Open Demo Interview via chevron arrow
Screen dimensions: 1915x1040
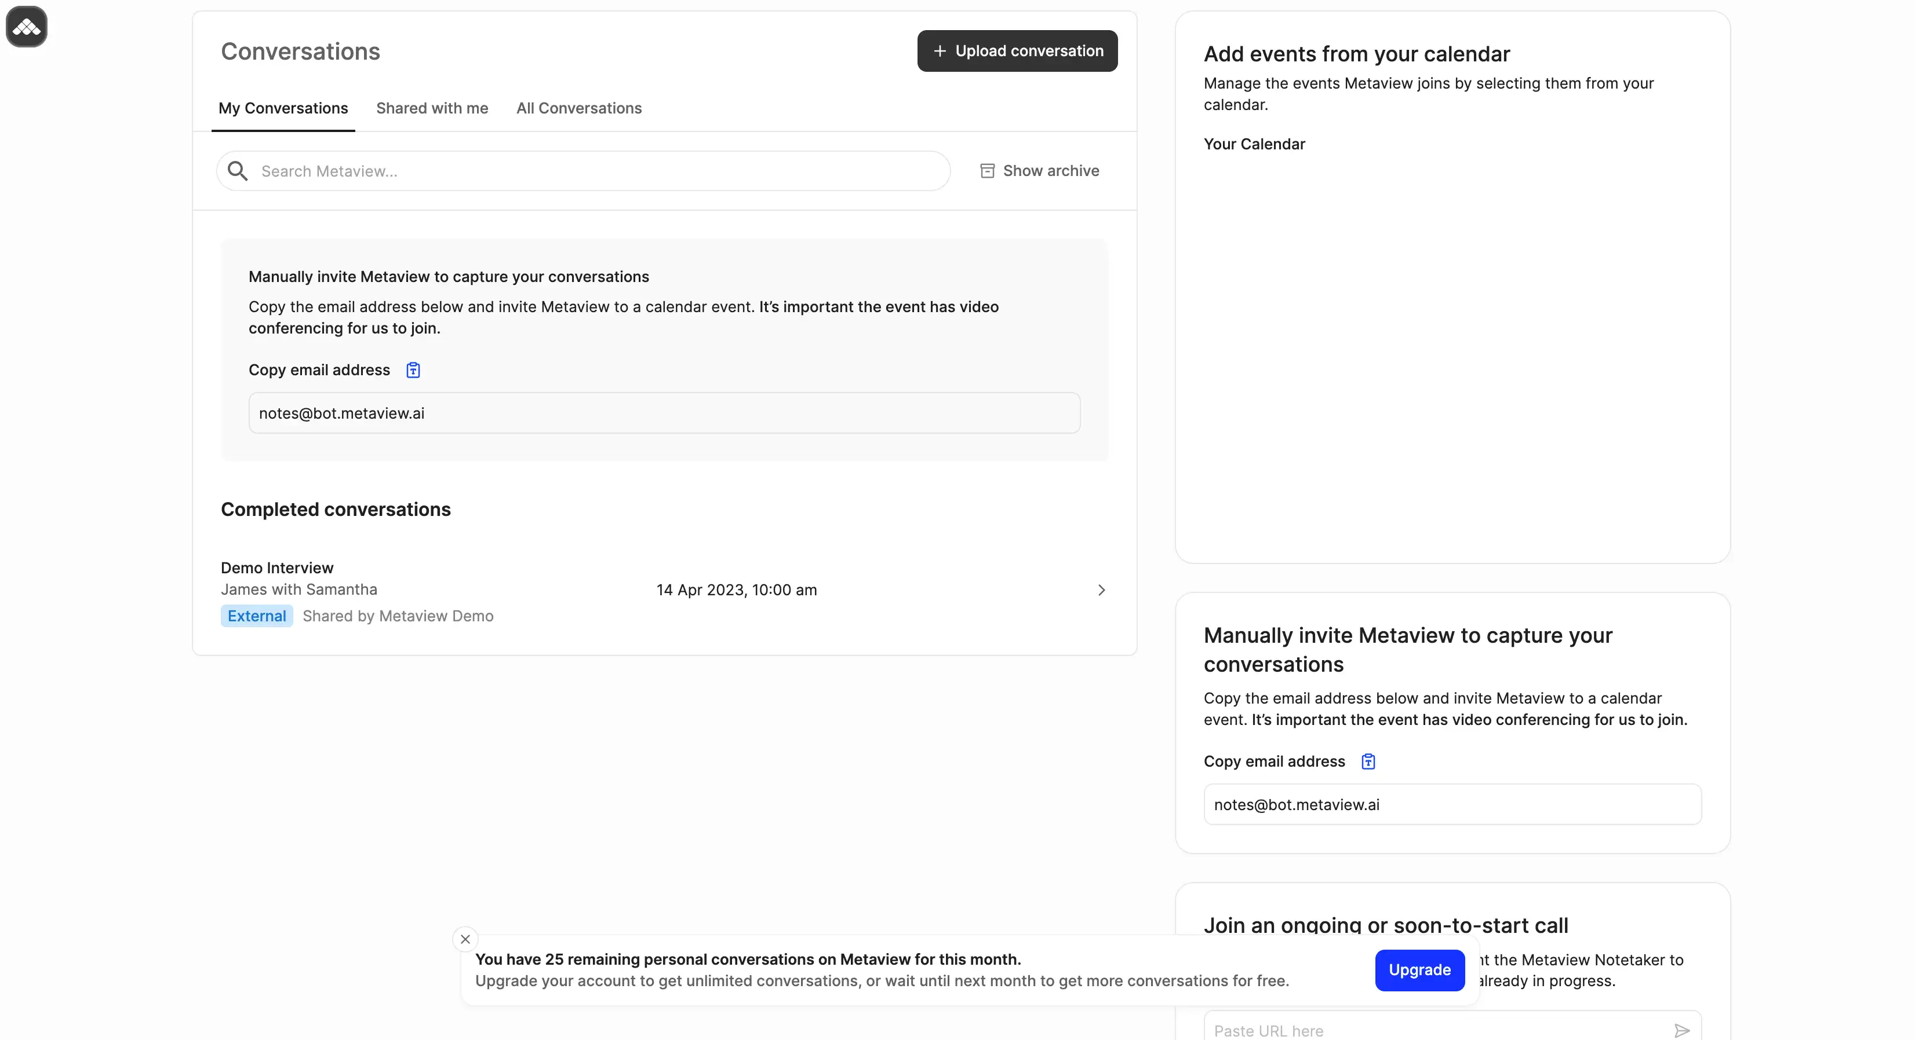[x=1101, y=590]
